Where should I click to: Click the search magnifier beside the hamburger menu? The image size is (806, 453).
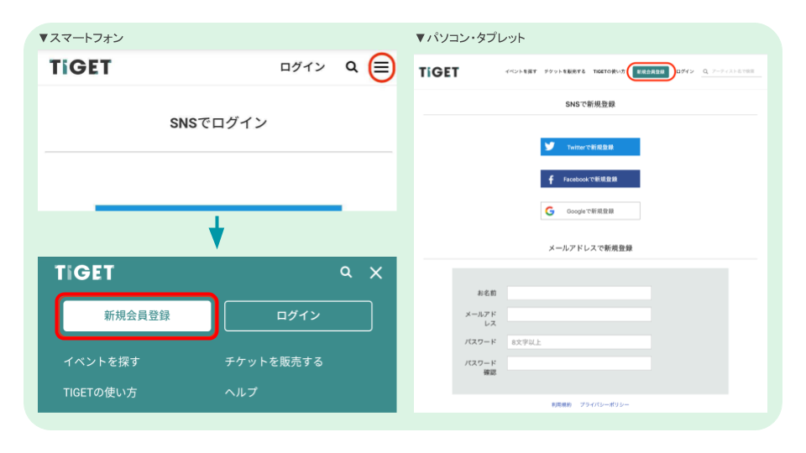click(352, 67)
